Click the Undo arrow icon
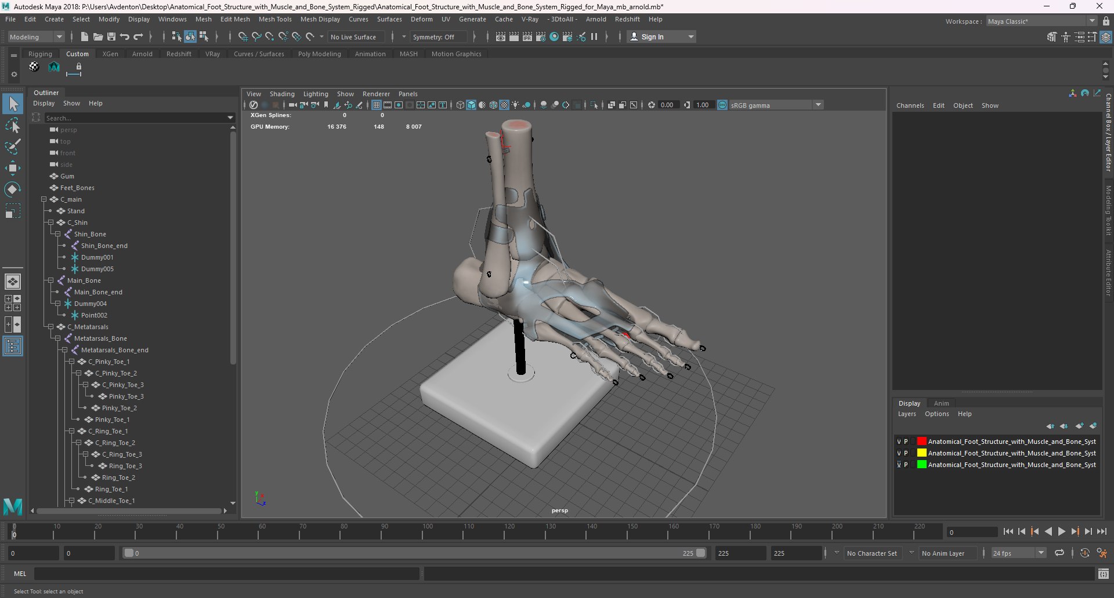This screenshot has height=598, width=1114. [125, 37]
